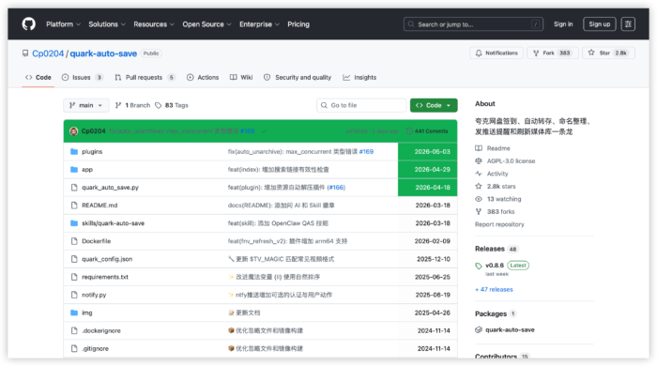
Task: Click the plugins folder icon
Action: tap(74, 152)
